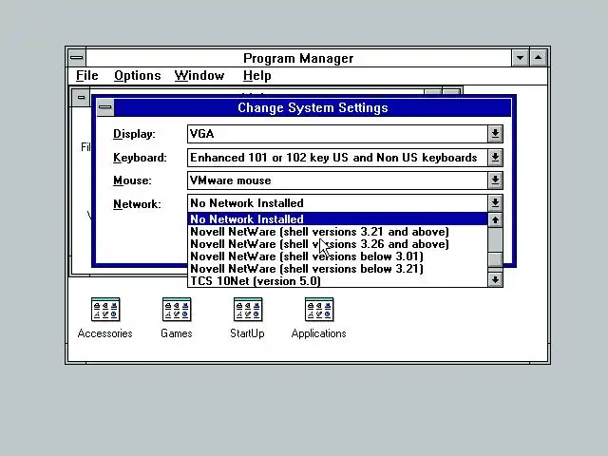The image size is (608, 456).
Task: Click the Program Manager title bar
Action: [x=298, y=58]
